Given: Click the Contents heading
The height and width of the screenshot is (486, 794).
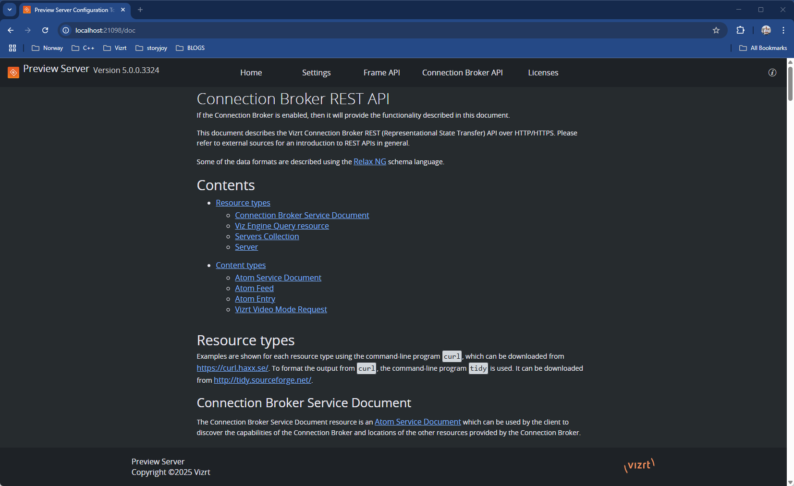Looking at the screenshot, I should [226, 185].
